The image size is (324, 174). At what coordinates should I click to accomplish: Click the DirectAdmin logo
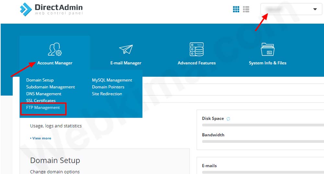click(x=51, y=9)
